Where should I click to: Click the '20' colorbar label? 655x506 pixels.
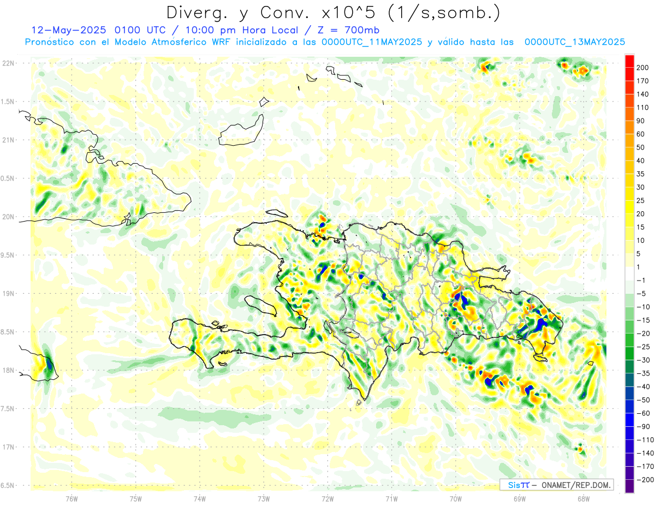[x=642, y=214]
